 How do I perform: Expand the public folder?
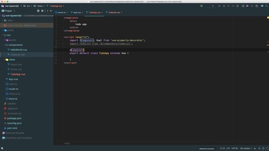tap(3, 30)
